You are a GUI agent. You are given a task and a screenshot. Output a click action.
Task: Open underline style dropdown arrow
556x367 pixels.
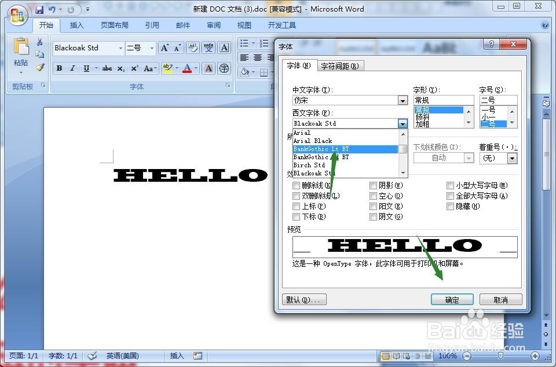point(96,68)
